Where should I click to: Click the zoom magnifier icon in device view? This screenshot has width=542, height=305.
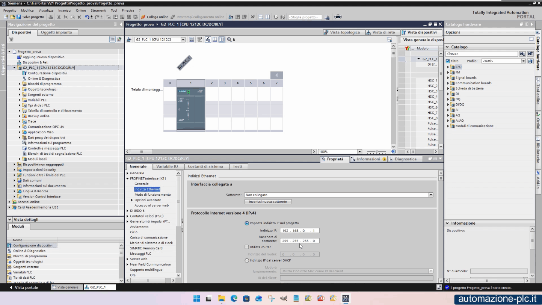(229, 39)
